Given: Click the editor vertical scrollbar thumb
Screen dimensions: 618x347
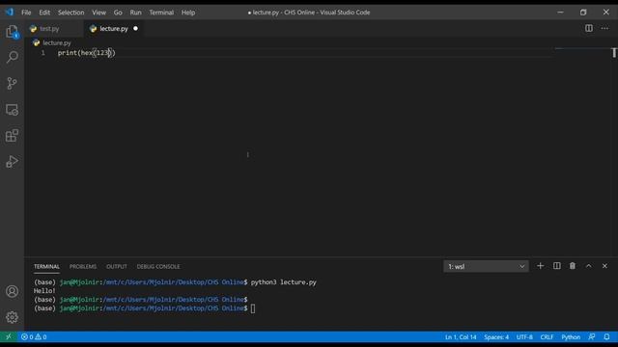Looking at the screenshot, I should tap(614, 52).
